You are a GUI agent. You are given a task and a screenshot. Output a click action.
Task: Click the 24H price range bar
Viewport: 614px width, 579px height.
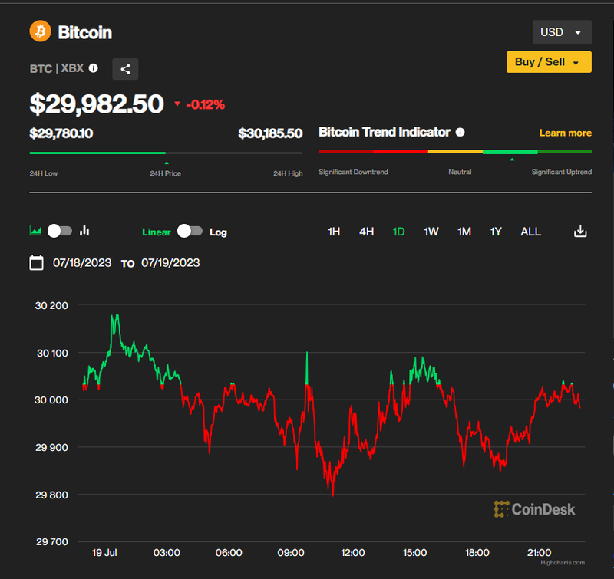166,153
